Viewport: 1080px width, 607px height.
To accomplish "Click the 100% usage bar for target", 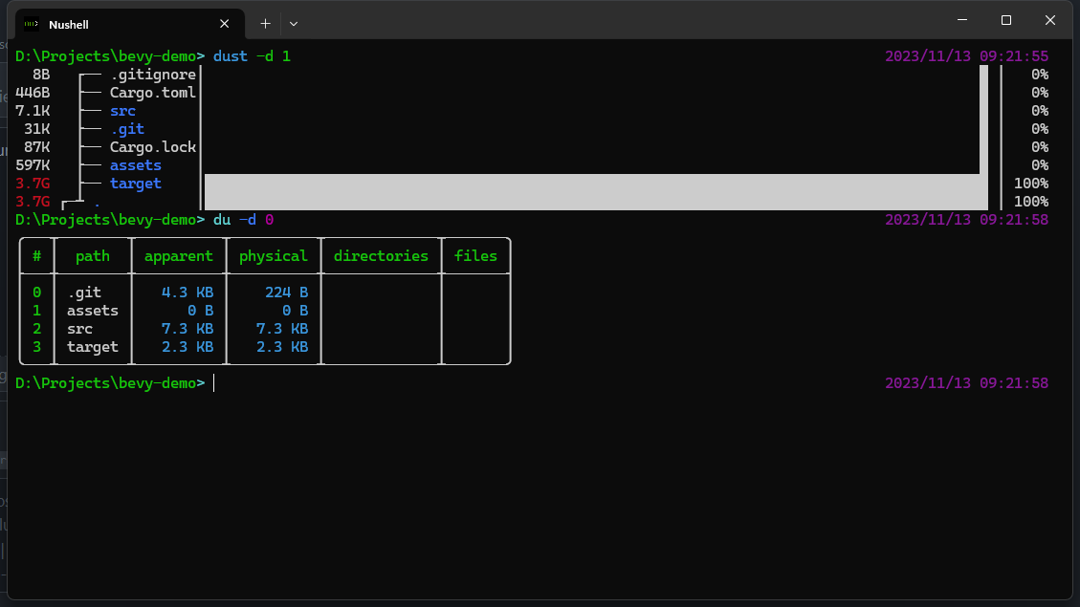I will (593, 183).
